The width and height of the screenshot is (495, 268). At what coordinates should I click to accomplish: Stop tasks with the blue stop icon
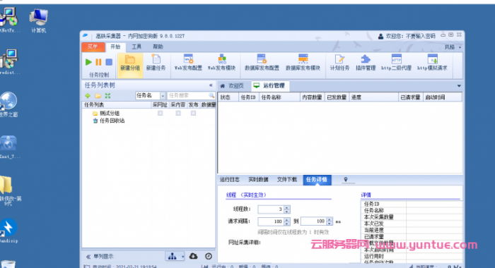tap(109, 62)
